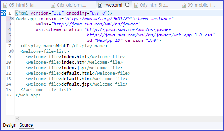The height and width of the screenshot is (131, 224).
Task: Click the XMLSchema-instance URL on line 2
Action: [119, 19]
